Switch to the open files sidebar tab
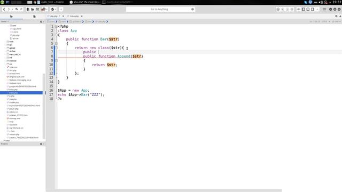342x192 pixels. coord(34,17)
